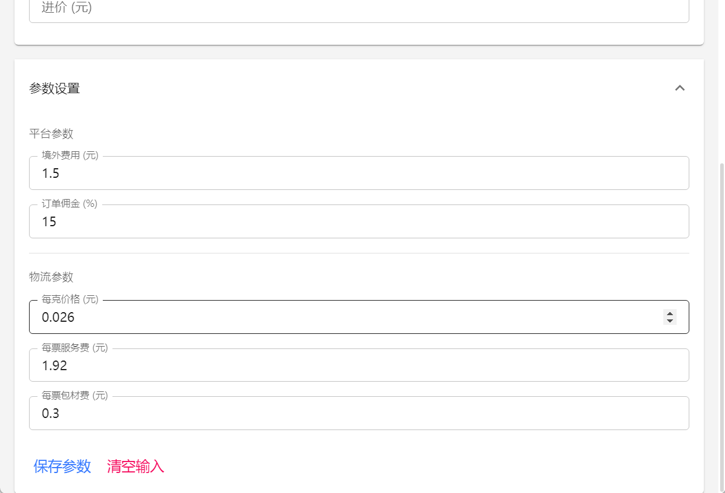This screenshot has width=725, height=493.
Task: Collapse the 参数设置 section chevron
Action: (x=680, y=88)
